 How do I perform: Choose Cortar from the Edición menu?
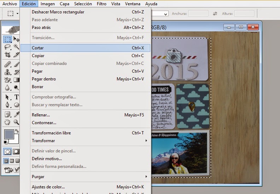click(85, 48)
